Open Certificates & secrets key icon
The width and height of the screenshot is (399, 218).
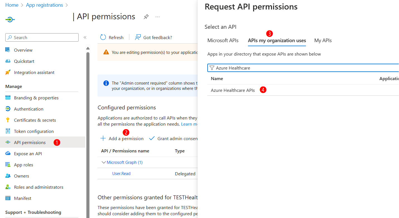(8, 120)
